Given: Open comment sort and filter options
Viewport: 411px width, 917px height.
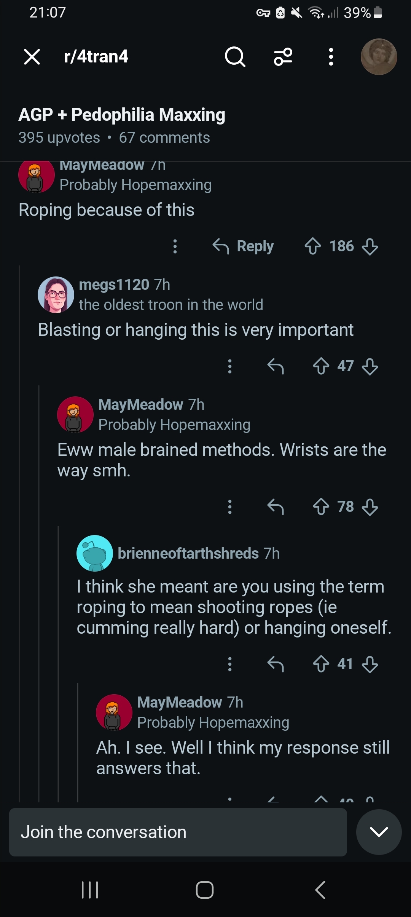Looking at the screenshot, I should click(x=283, y=57).
